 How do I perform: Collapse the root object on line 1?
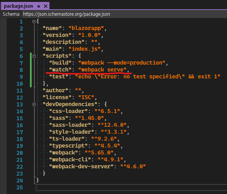pos(34,22)
